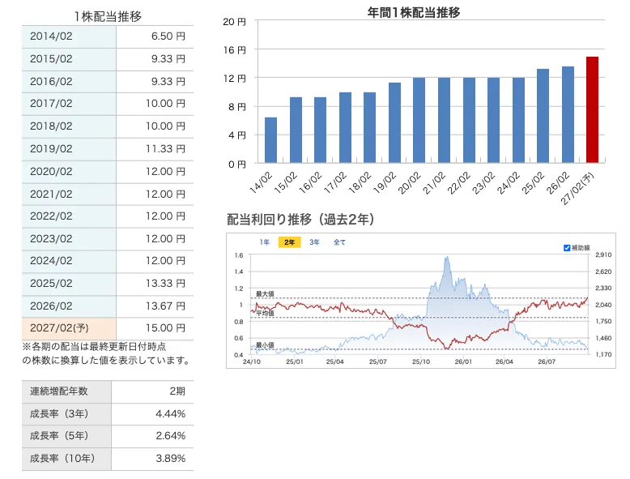Select the 2025/02 row label
The width and height of the screenshot is (630, 479).
51,283
